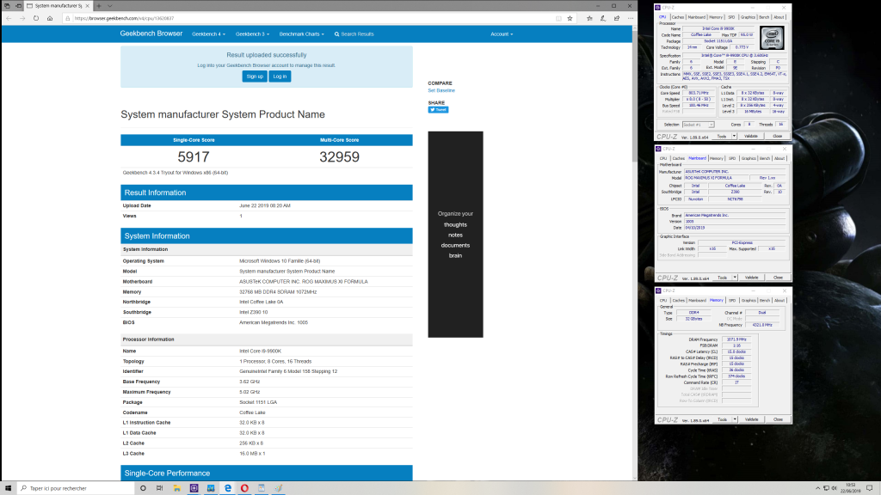Refresh the Geekbench page
The image size is (881, 495).
tap(36, 19)
